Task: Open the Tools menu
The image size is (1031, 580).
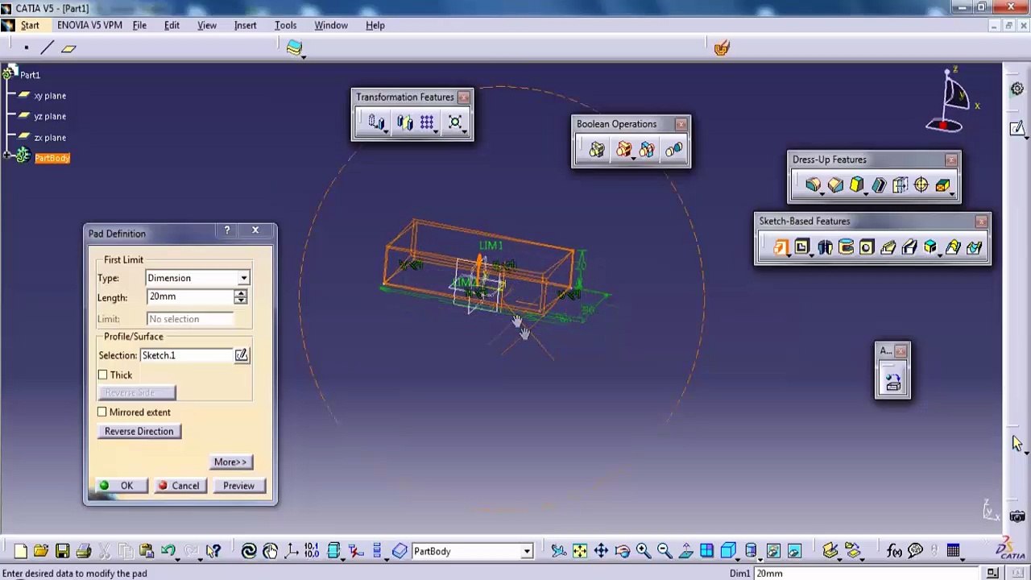Action: pos(285,25)
